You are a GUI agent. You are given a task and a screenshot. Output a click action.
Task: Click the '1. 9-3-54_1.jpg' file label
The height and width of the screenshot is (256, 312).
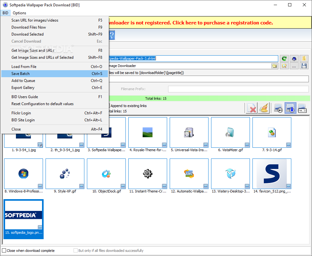(x=24, y=150)
